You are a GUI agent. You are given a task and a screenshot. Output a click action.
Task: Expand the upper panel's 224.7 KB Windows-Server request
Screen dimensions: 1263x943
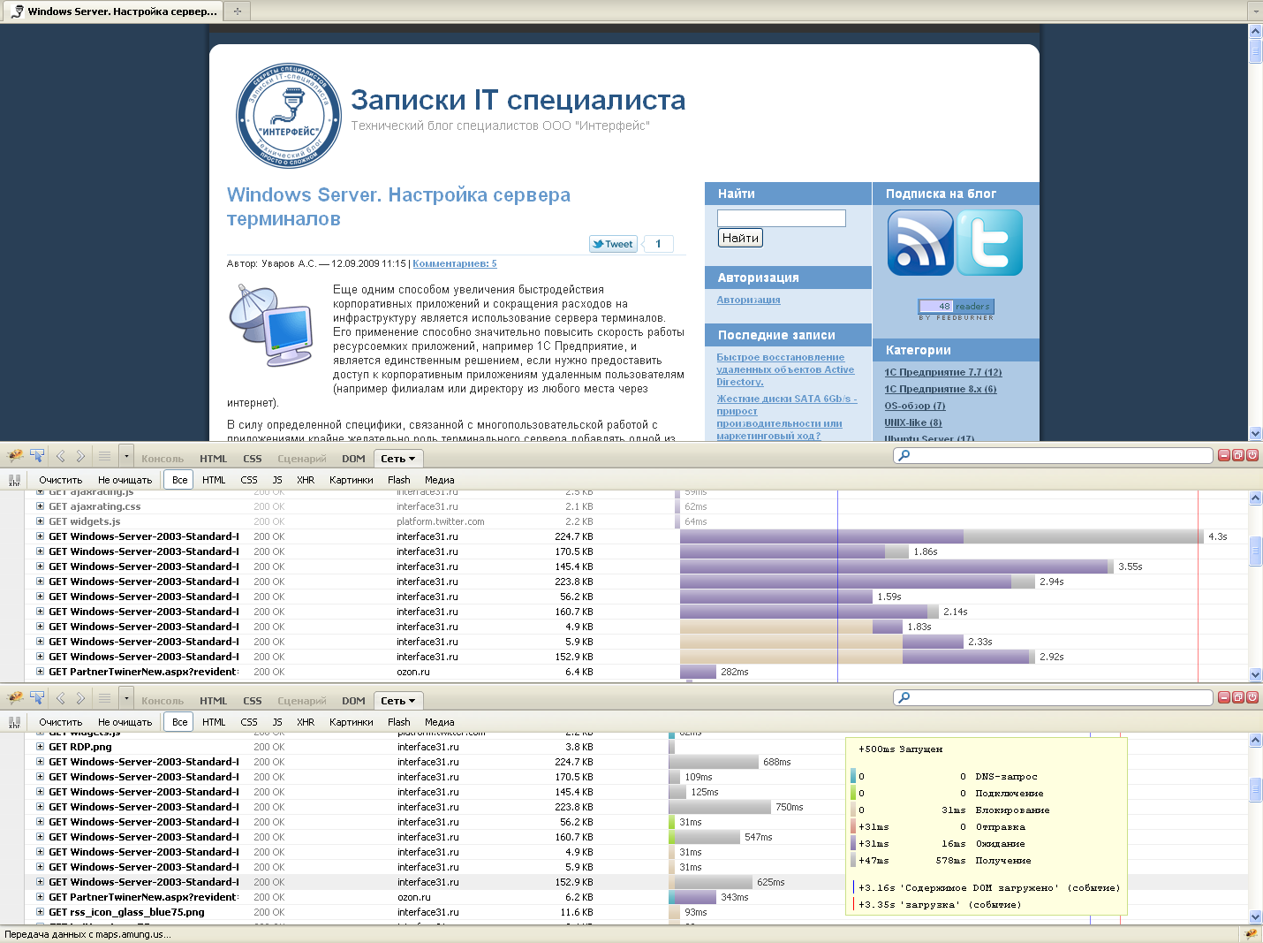[40, 536]
